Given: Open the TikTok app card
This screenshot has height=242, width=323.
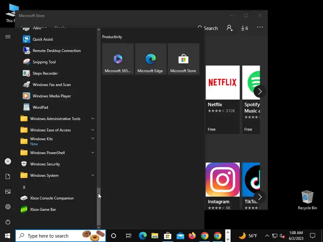Looking at the screenshot, I should 251,186.
